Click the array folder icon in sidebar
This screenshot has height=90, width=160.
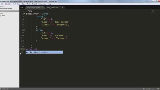[0, 16]
